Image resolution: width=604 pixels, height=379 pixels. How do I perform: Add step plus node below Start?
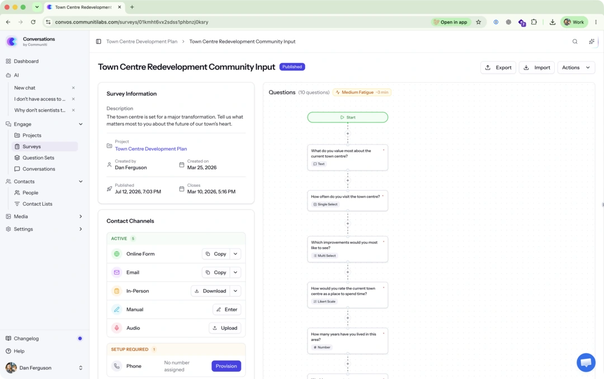tap(347, 134)
